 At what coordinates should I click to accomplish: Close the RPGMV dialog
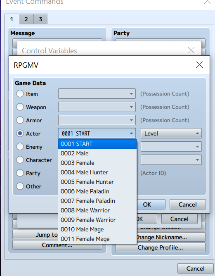tap(199, 65)
